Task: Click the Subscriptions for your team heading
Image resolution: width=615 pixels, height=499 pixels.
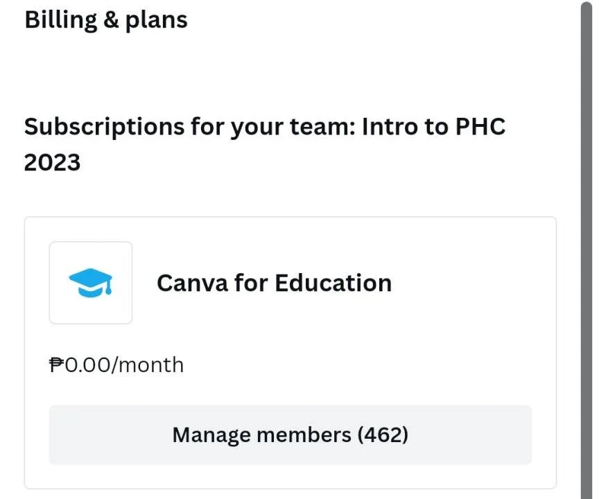Action: point(265,144)
